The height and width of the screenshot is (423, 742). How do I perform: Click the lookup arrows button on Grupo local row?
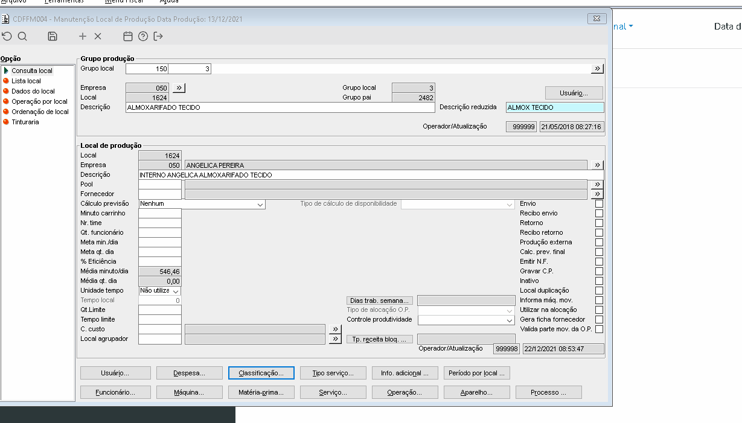click(597, 69)
